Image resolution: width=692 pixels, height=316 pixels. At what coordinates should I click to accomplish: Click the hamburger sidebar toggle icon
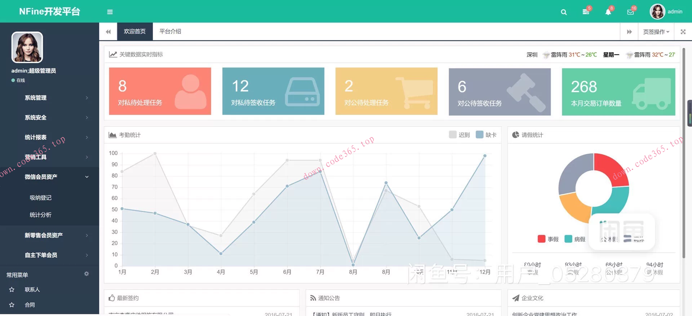tap(110, 12)
